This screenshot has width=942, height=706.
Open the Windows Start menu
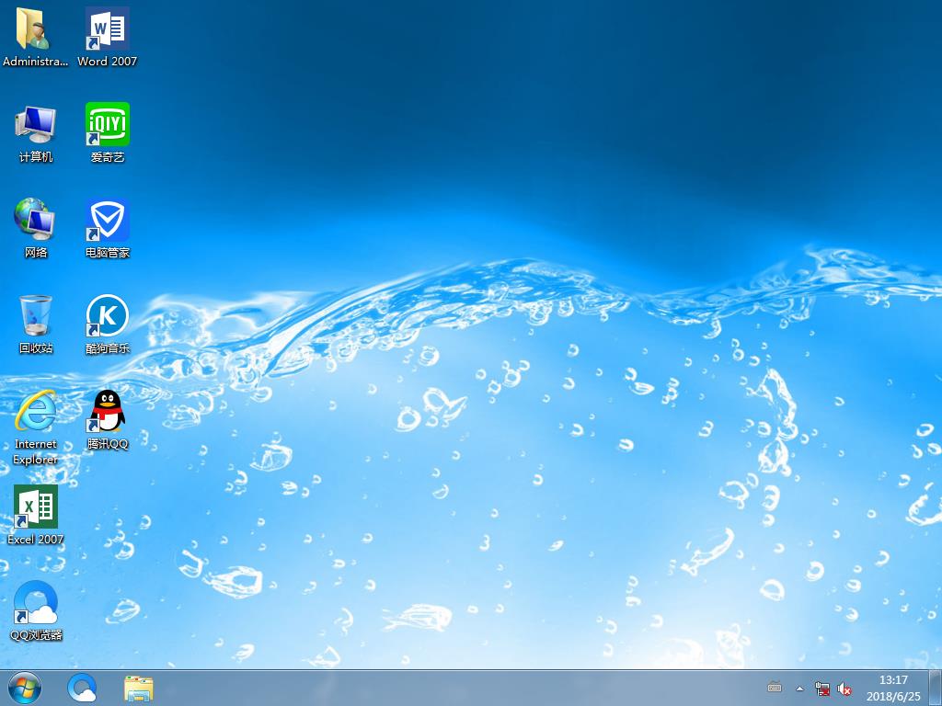[x=25, y=687]
